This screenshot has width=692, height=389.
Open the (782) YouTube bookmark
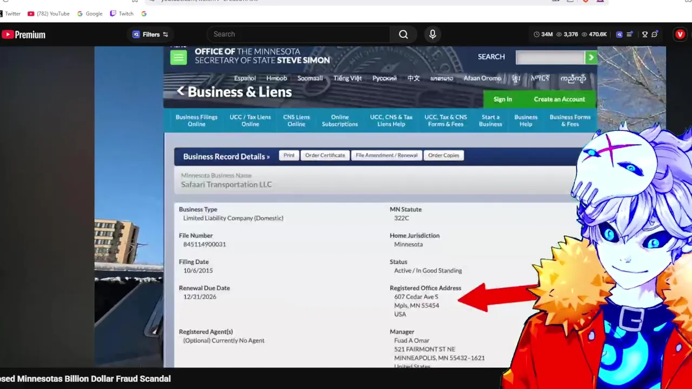click(x=49, y=14)
